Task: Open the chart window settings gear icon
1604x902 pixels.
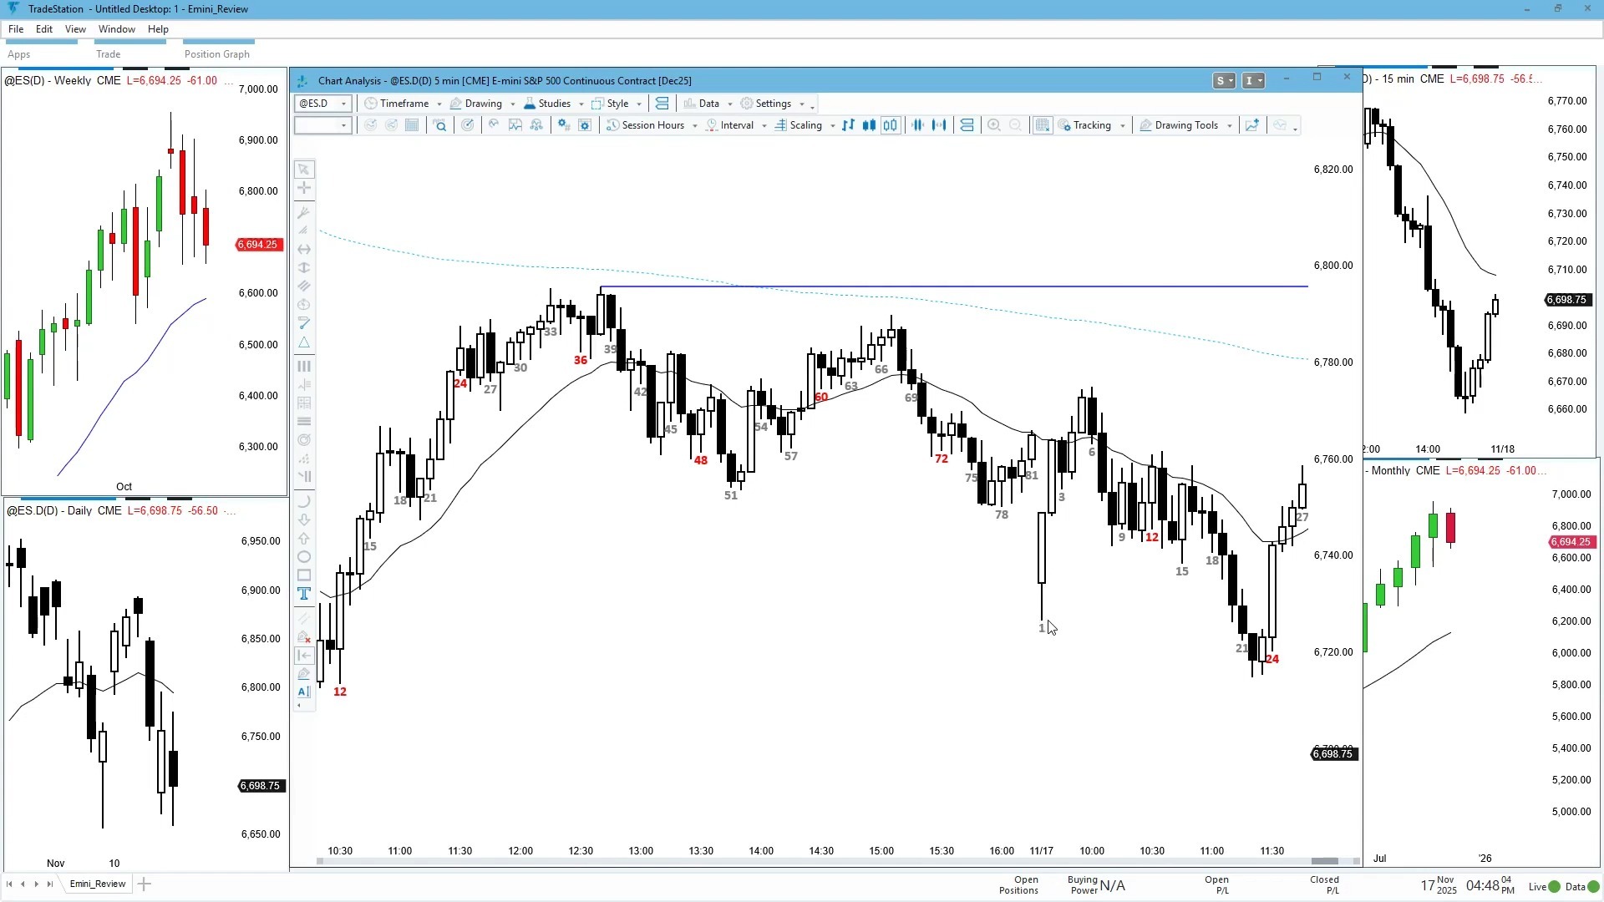Action: pyautogui.click(x=585, y=125)
